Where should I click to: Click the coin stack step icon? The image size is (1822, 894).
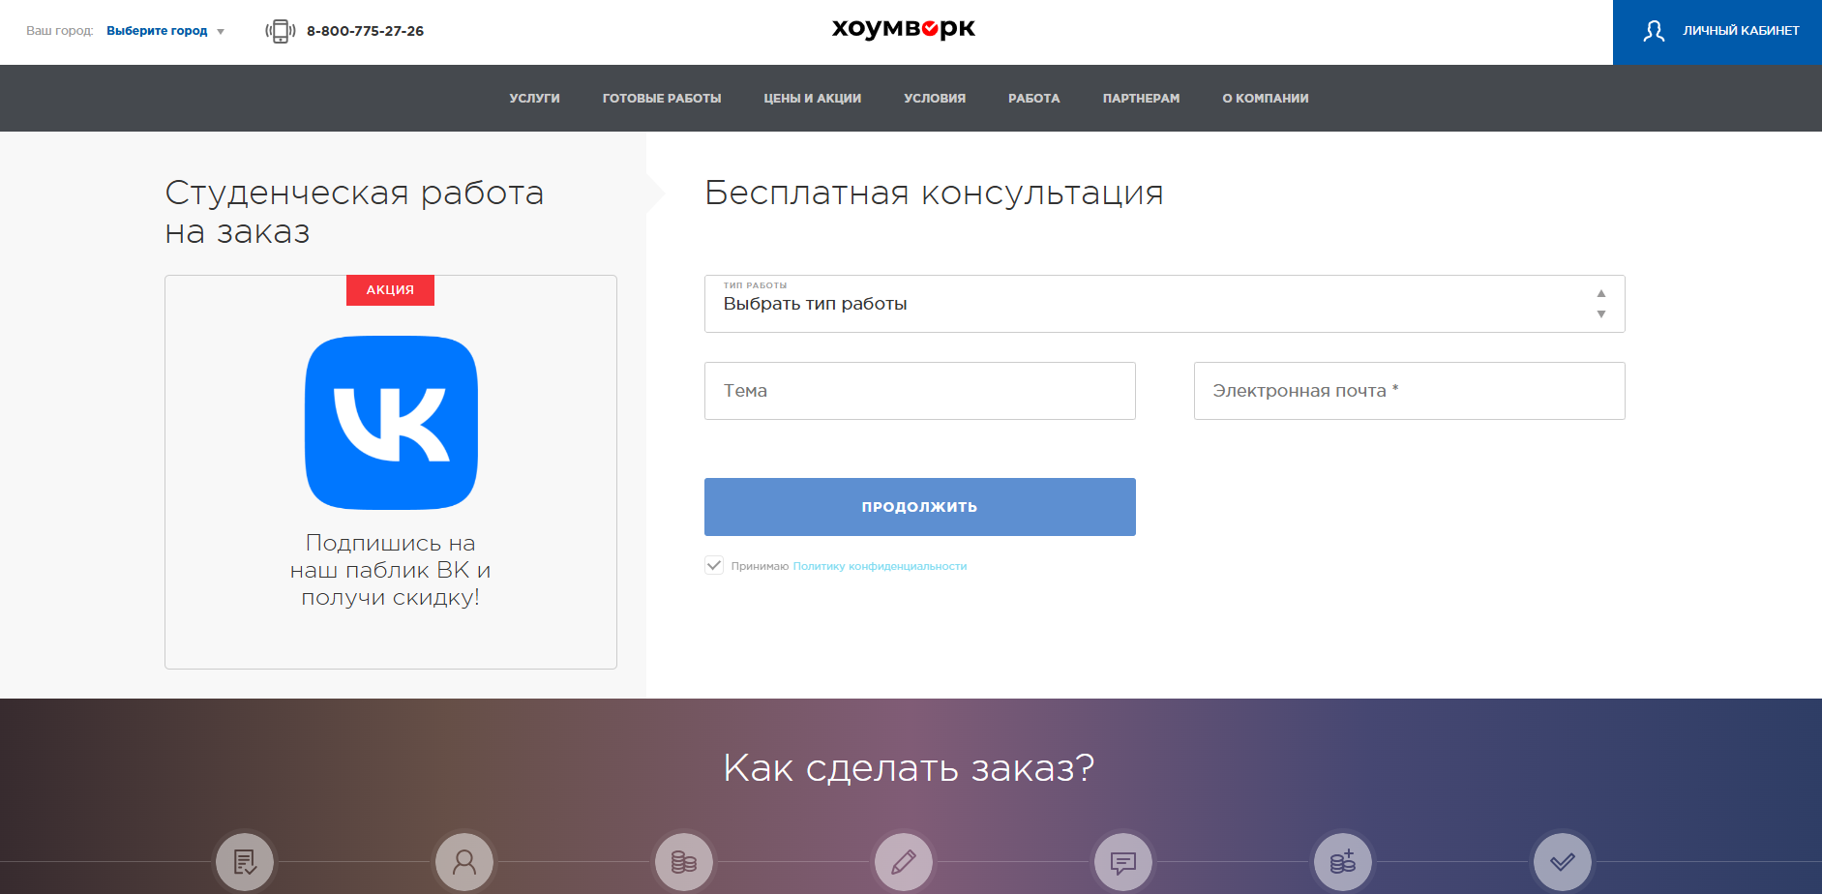(x=684, y=861)
